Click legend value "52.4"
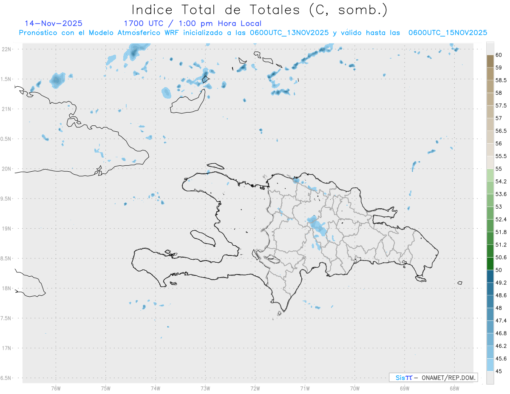This screenshot has height=394, width=510. point(501,219)
